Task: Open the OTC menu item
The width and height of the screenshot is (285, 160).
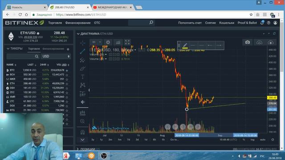Action: pos(97,23)
